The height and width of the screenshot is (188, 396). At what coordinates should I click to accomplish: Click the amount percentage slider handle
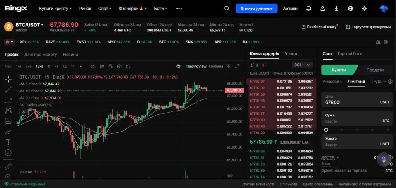tap(326, 130)
